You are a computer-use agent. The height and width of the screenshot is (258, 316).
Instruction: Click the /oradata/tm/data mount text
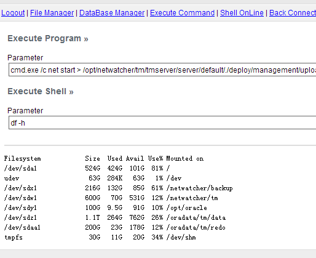pyautogui.click(x=196, y=217)
